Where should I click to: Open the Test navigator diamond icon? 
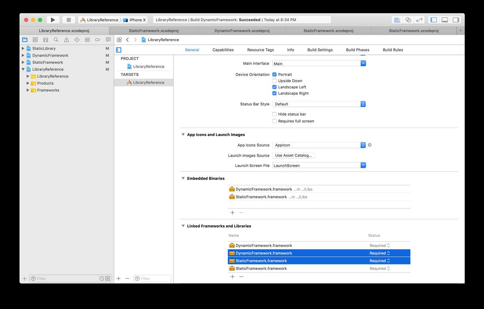[77, 40]
